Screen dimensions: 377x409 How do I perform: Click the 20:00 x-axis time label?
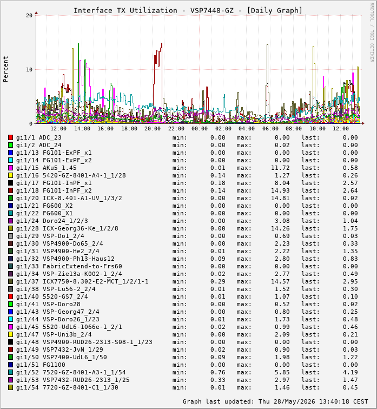click(x=153, y=129)
